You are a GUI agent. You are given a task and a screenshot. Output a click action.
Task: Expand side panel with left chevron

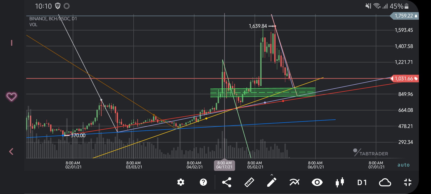tap(11, 151)
